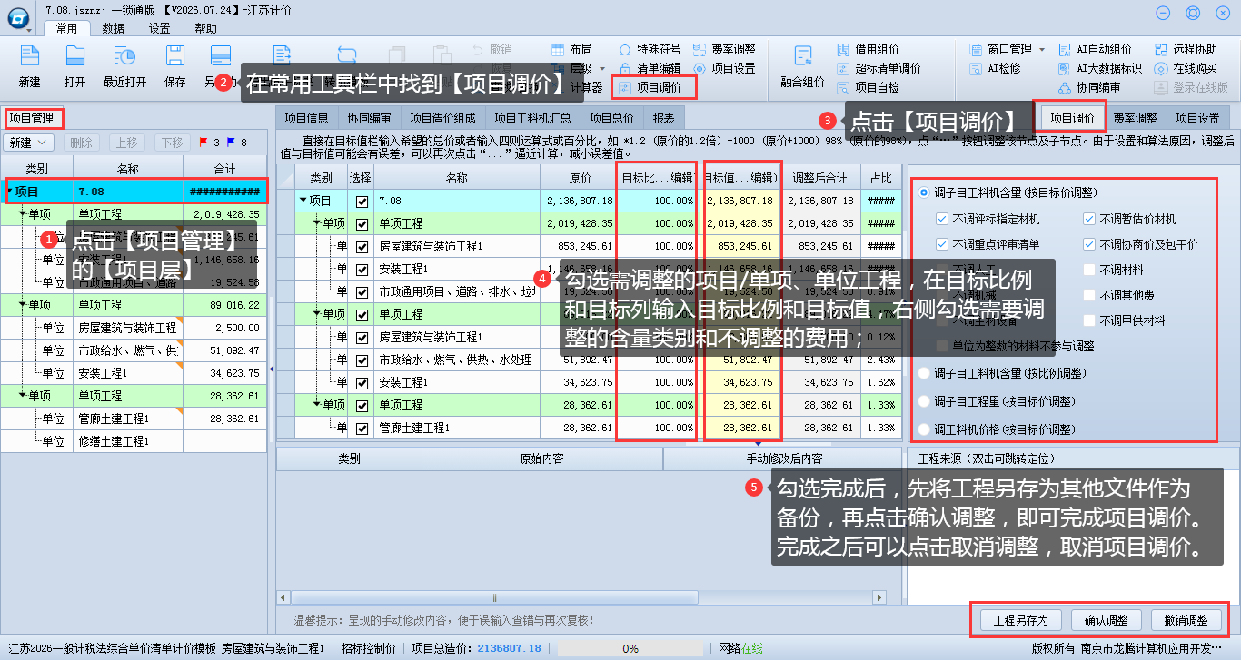Click the 清单编辑 lock icon
This screenshot has height=660, width=1241.
[625, 68]
